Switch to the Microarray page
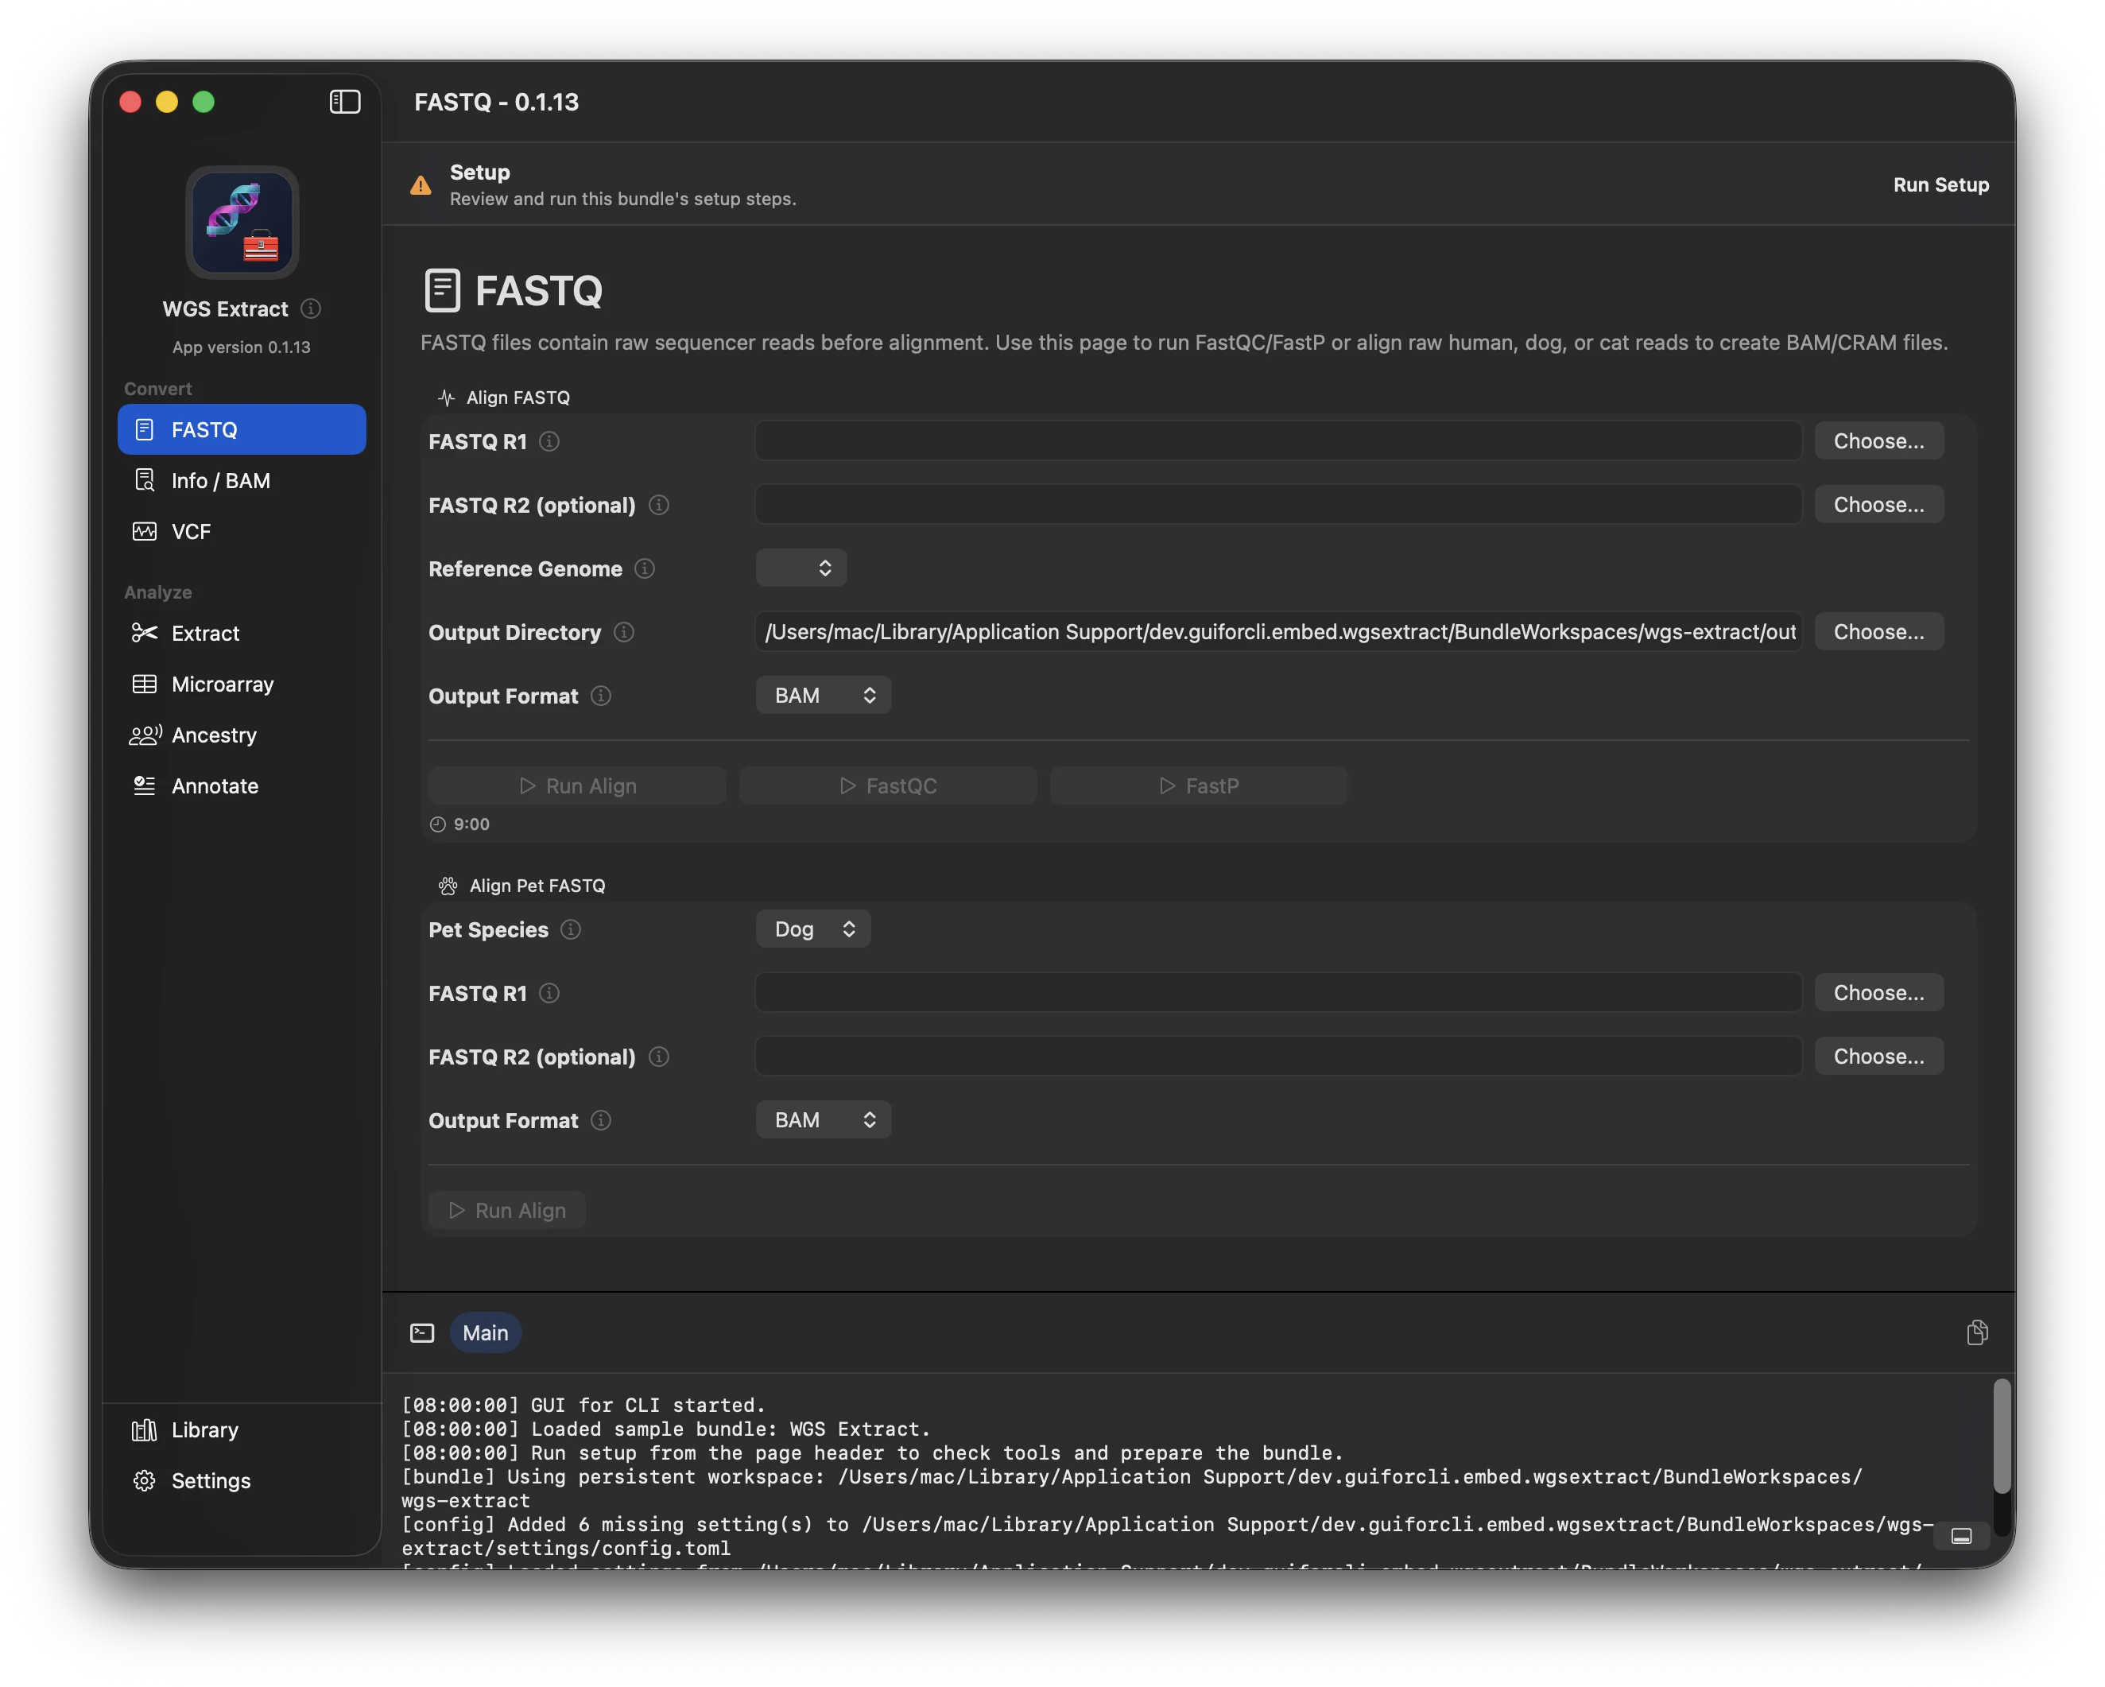The image size is (2105, 1687). (242, 684)
